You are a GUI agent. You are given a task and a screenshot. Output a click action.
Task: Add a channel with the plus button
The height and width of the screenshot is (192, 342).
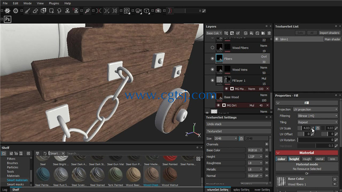pos(267,144)
